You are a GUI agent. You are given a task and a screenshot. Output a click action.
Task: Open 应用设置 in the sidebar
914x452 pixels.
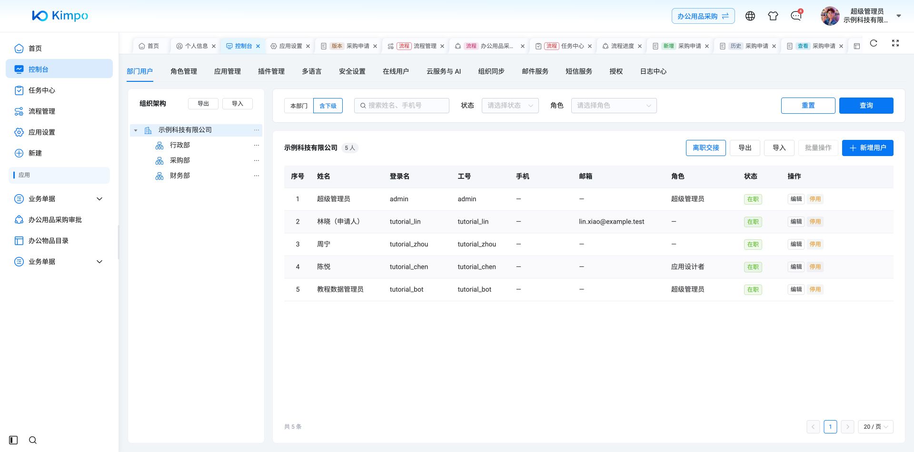pyautogui.click(x=59, y=132)
